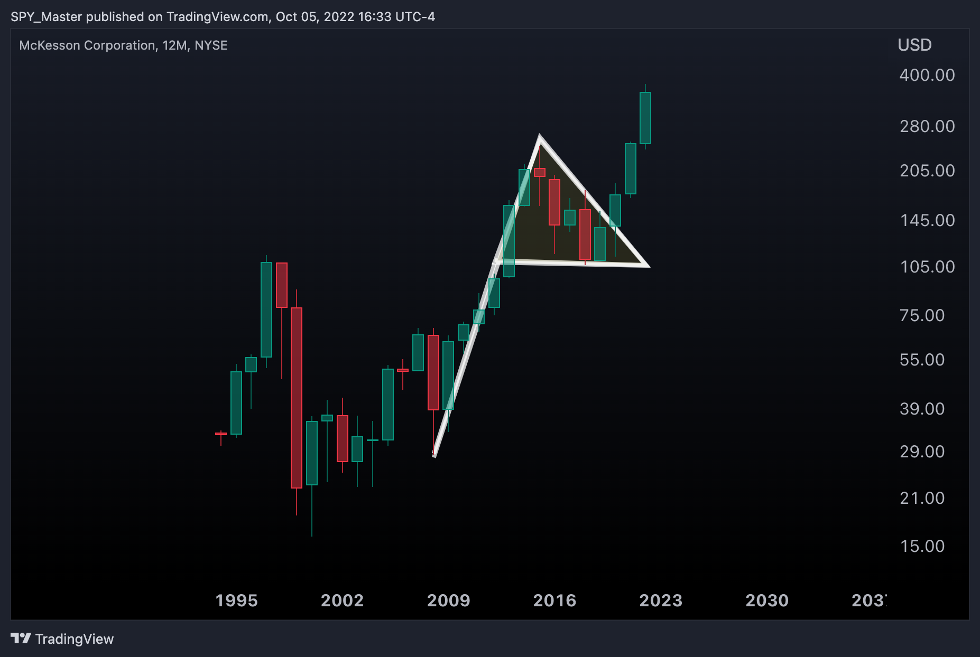980x657 pixels.
Task: Click the USD currency label
Action: click(x=914, y=45)
